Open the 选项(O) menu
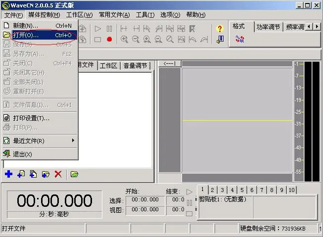Screen dimensions: 323x237 click(x=170, y=15)
